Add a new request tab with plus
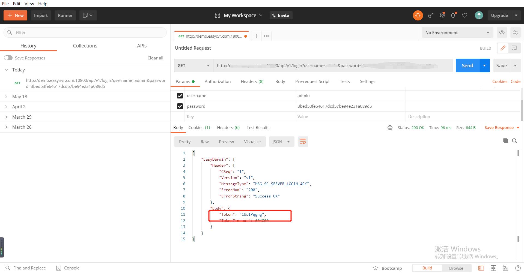Screen dimensions: 524x273 (x=256, y=36)
